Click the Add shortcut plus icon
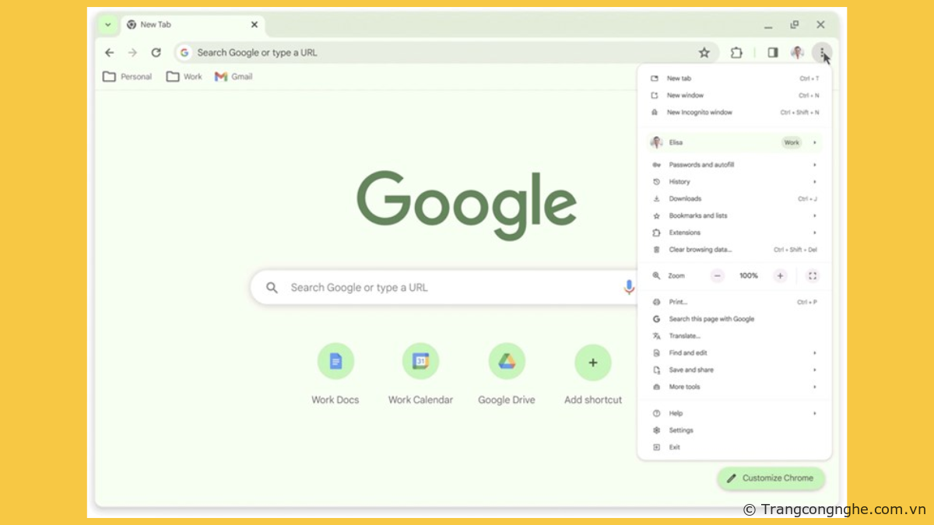Viewport: 934px width, 525px height. (x=592, y=362)
